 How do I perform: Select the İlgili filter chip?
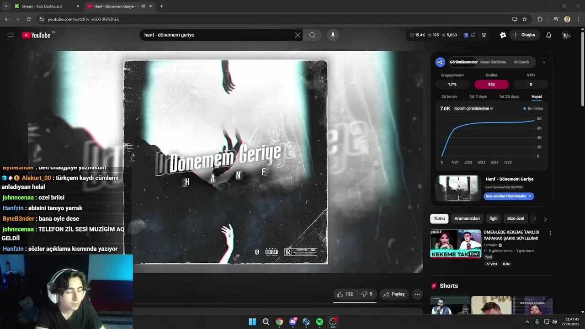494,219
